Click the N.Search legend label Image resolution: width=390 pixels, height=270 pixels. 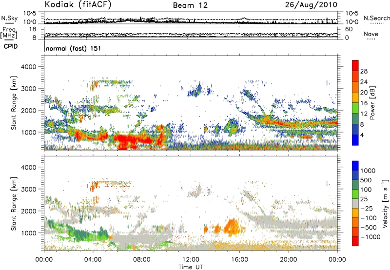coord(376,18)
